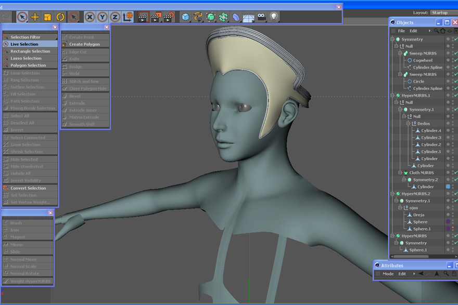Open the File menu in Objects panel

pos(401,31)
